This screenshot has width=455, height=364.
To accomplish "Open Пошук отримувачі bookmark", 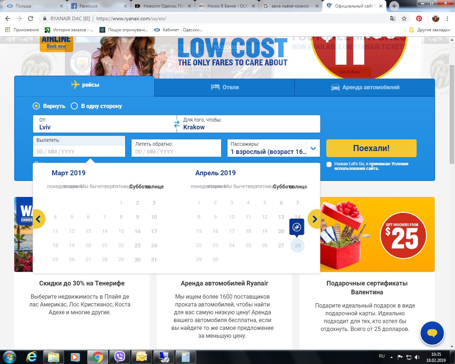I will (x=124, y=30).
